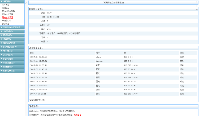Open the 广告与链接 menu group
Viewport: 199px width, 116px height.
coord(12,59)
